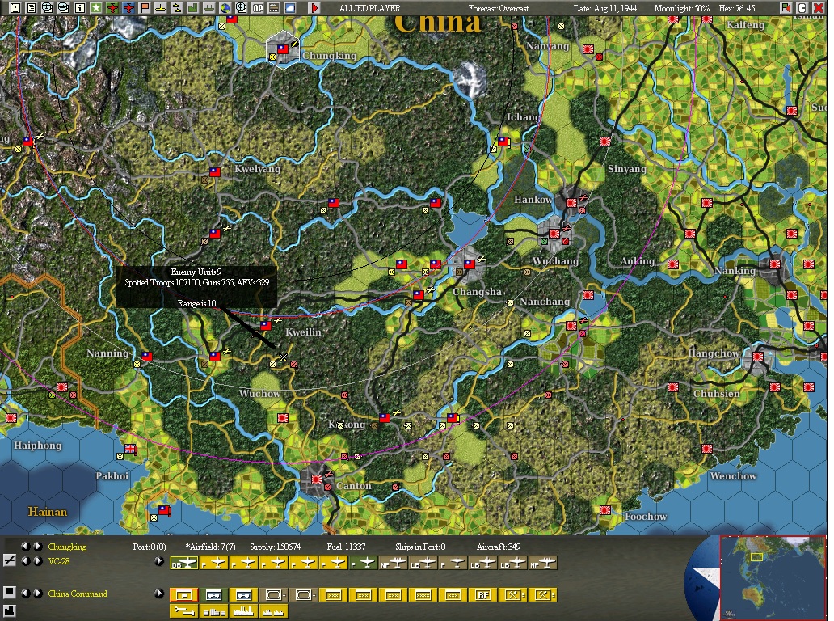This screenshot has height=621, width=834.
Task: Click the 'Date: Aug 11, 1944' text
Action: (x=604, y=8)
